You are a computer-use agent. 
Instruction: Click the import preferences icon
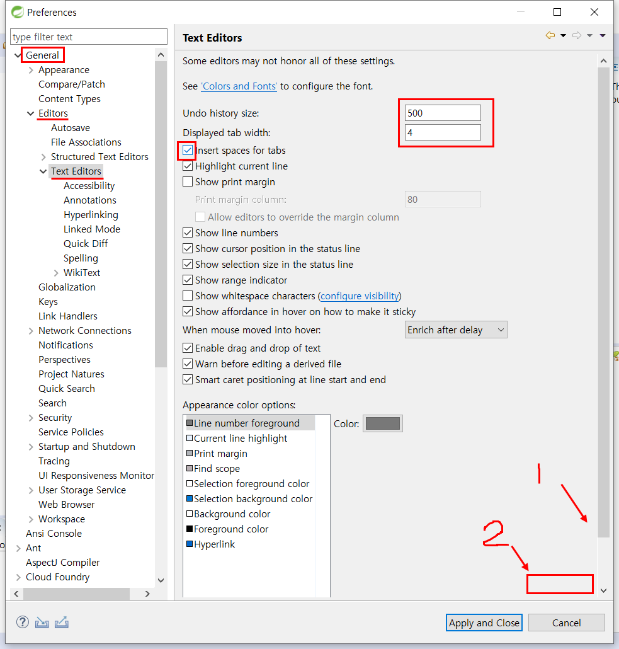[42, 622]
